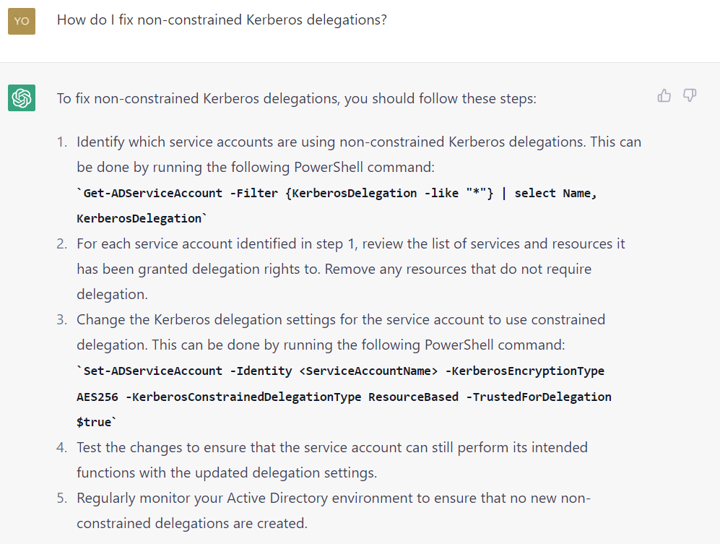
Task: Click the list number 3 marker
Action: 61,319
